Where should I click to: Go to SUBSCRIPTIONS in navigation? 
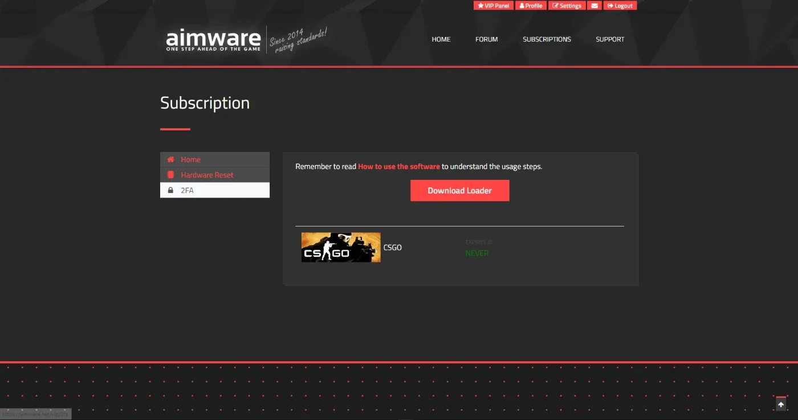[x=547, y=39]
